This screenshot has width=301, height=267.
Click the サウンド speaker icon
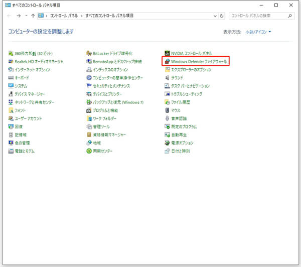pyautogui.click(x=167, y=78)
